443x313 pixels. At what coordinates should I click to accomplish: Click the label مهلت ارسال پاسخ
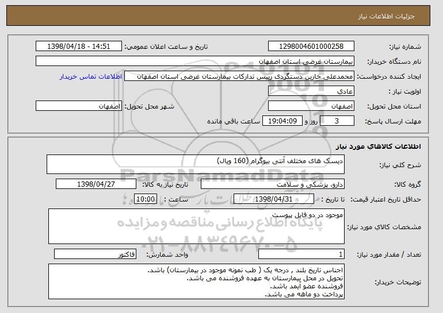(393, 121)
